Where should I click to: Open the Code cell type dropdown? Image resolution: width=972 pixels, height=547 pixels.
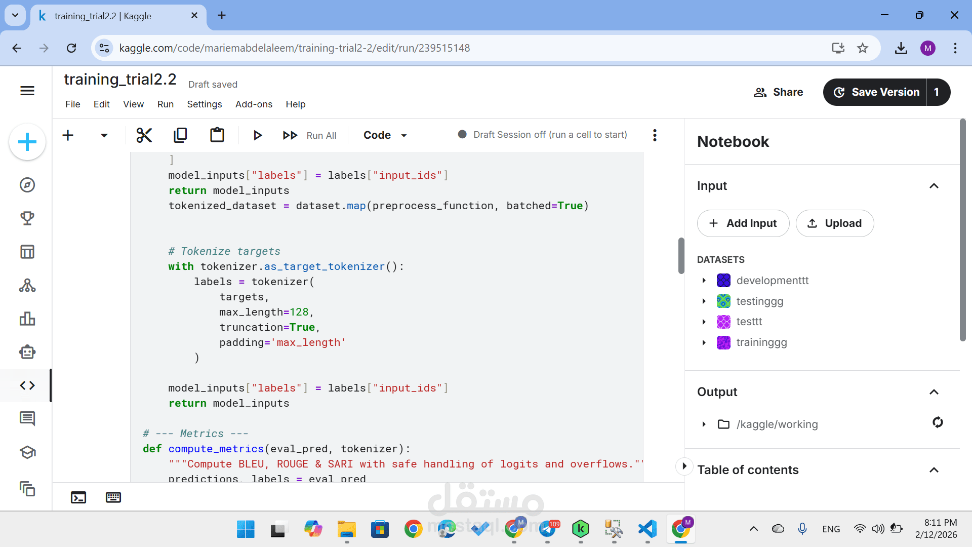point(385,135)
